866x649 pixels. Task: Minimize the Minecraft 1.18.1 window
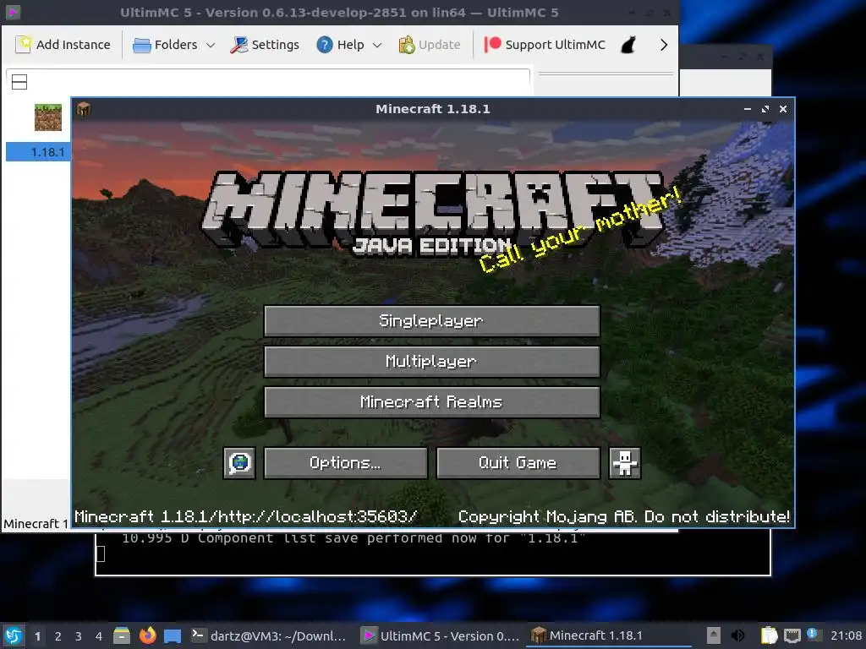coord(748,109)
